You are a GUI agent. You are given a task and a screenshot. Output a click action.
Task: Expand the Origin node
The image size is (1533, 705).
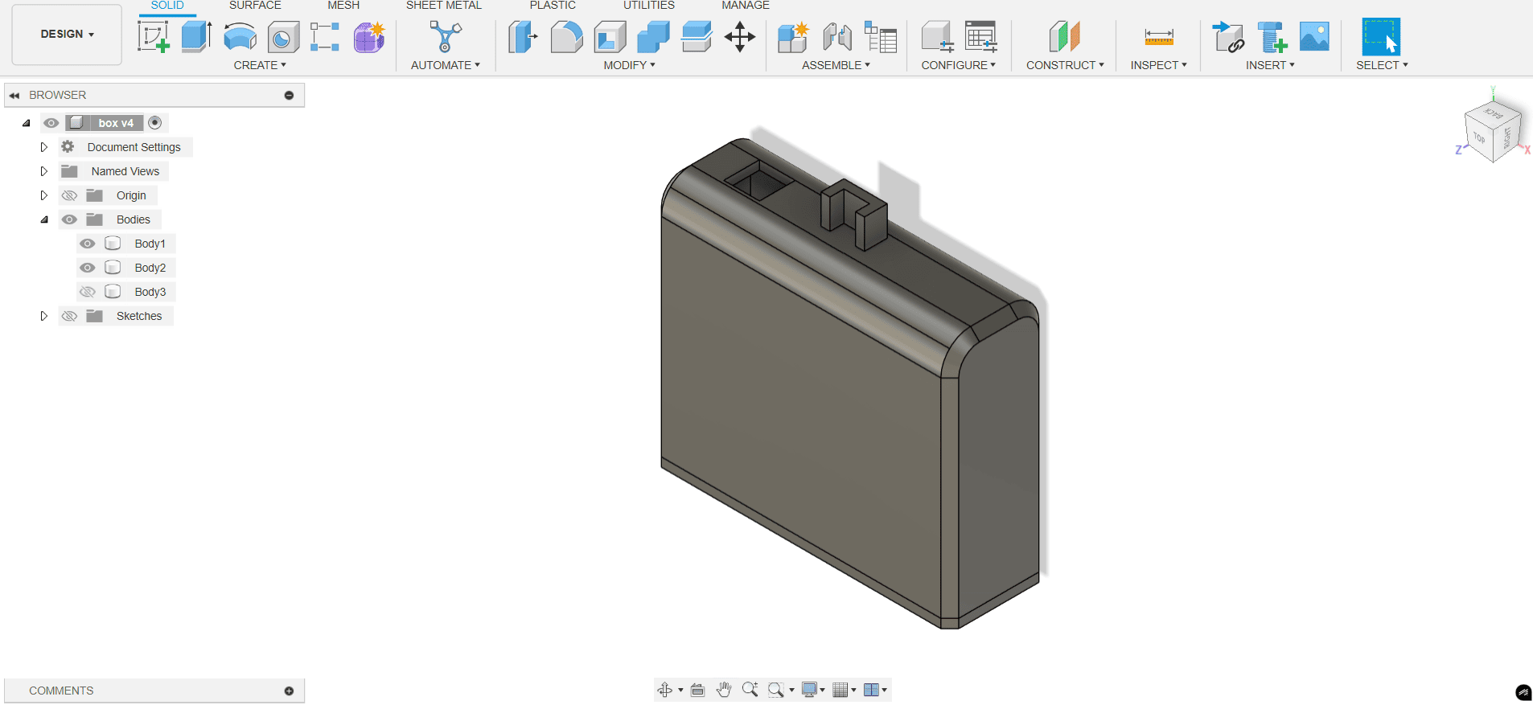44,195
